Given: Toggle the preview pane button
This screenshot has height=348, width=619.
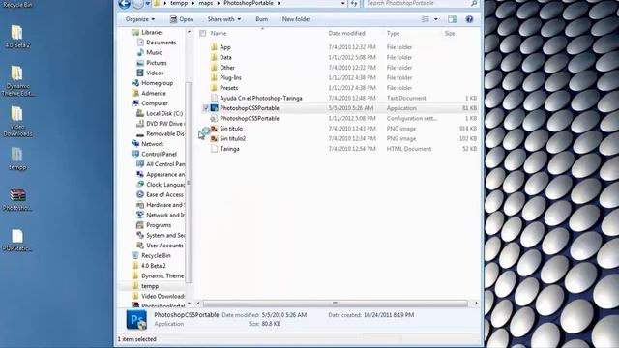Looking at the screenshot, I should [x=452, y=19].
